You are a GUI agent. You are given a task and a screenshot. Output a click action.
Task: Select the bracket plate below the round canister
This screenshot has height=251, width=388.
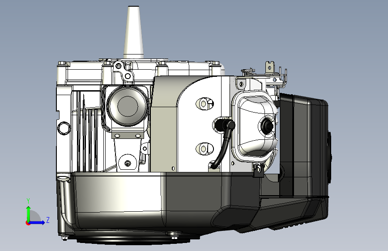tap(128, 136)
